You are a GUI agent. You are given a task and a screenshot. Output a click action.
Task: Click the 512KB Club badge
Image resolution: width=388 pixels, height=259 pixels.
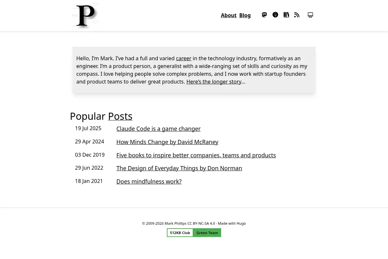pos(180,233)
